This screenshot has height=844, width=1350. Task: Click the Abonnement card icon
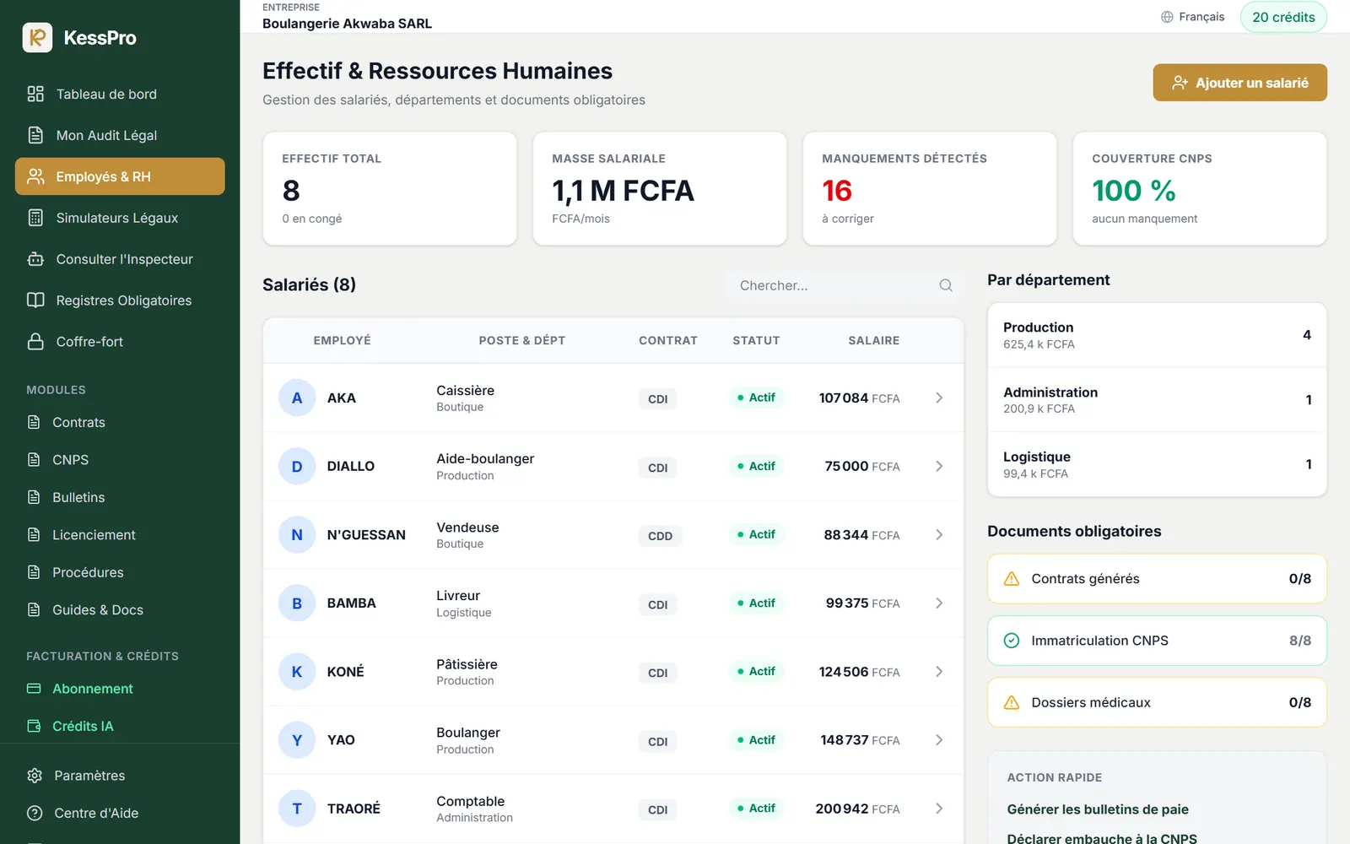(x=34, y=689)
